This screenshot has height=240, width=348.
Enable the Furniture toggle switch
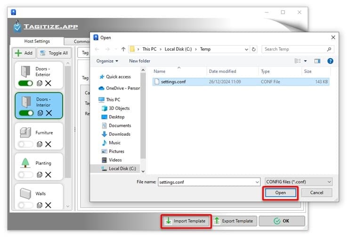[25, 144]
